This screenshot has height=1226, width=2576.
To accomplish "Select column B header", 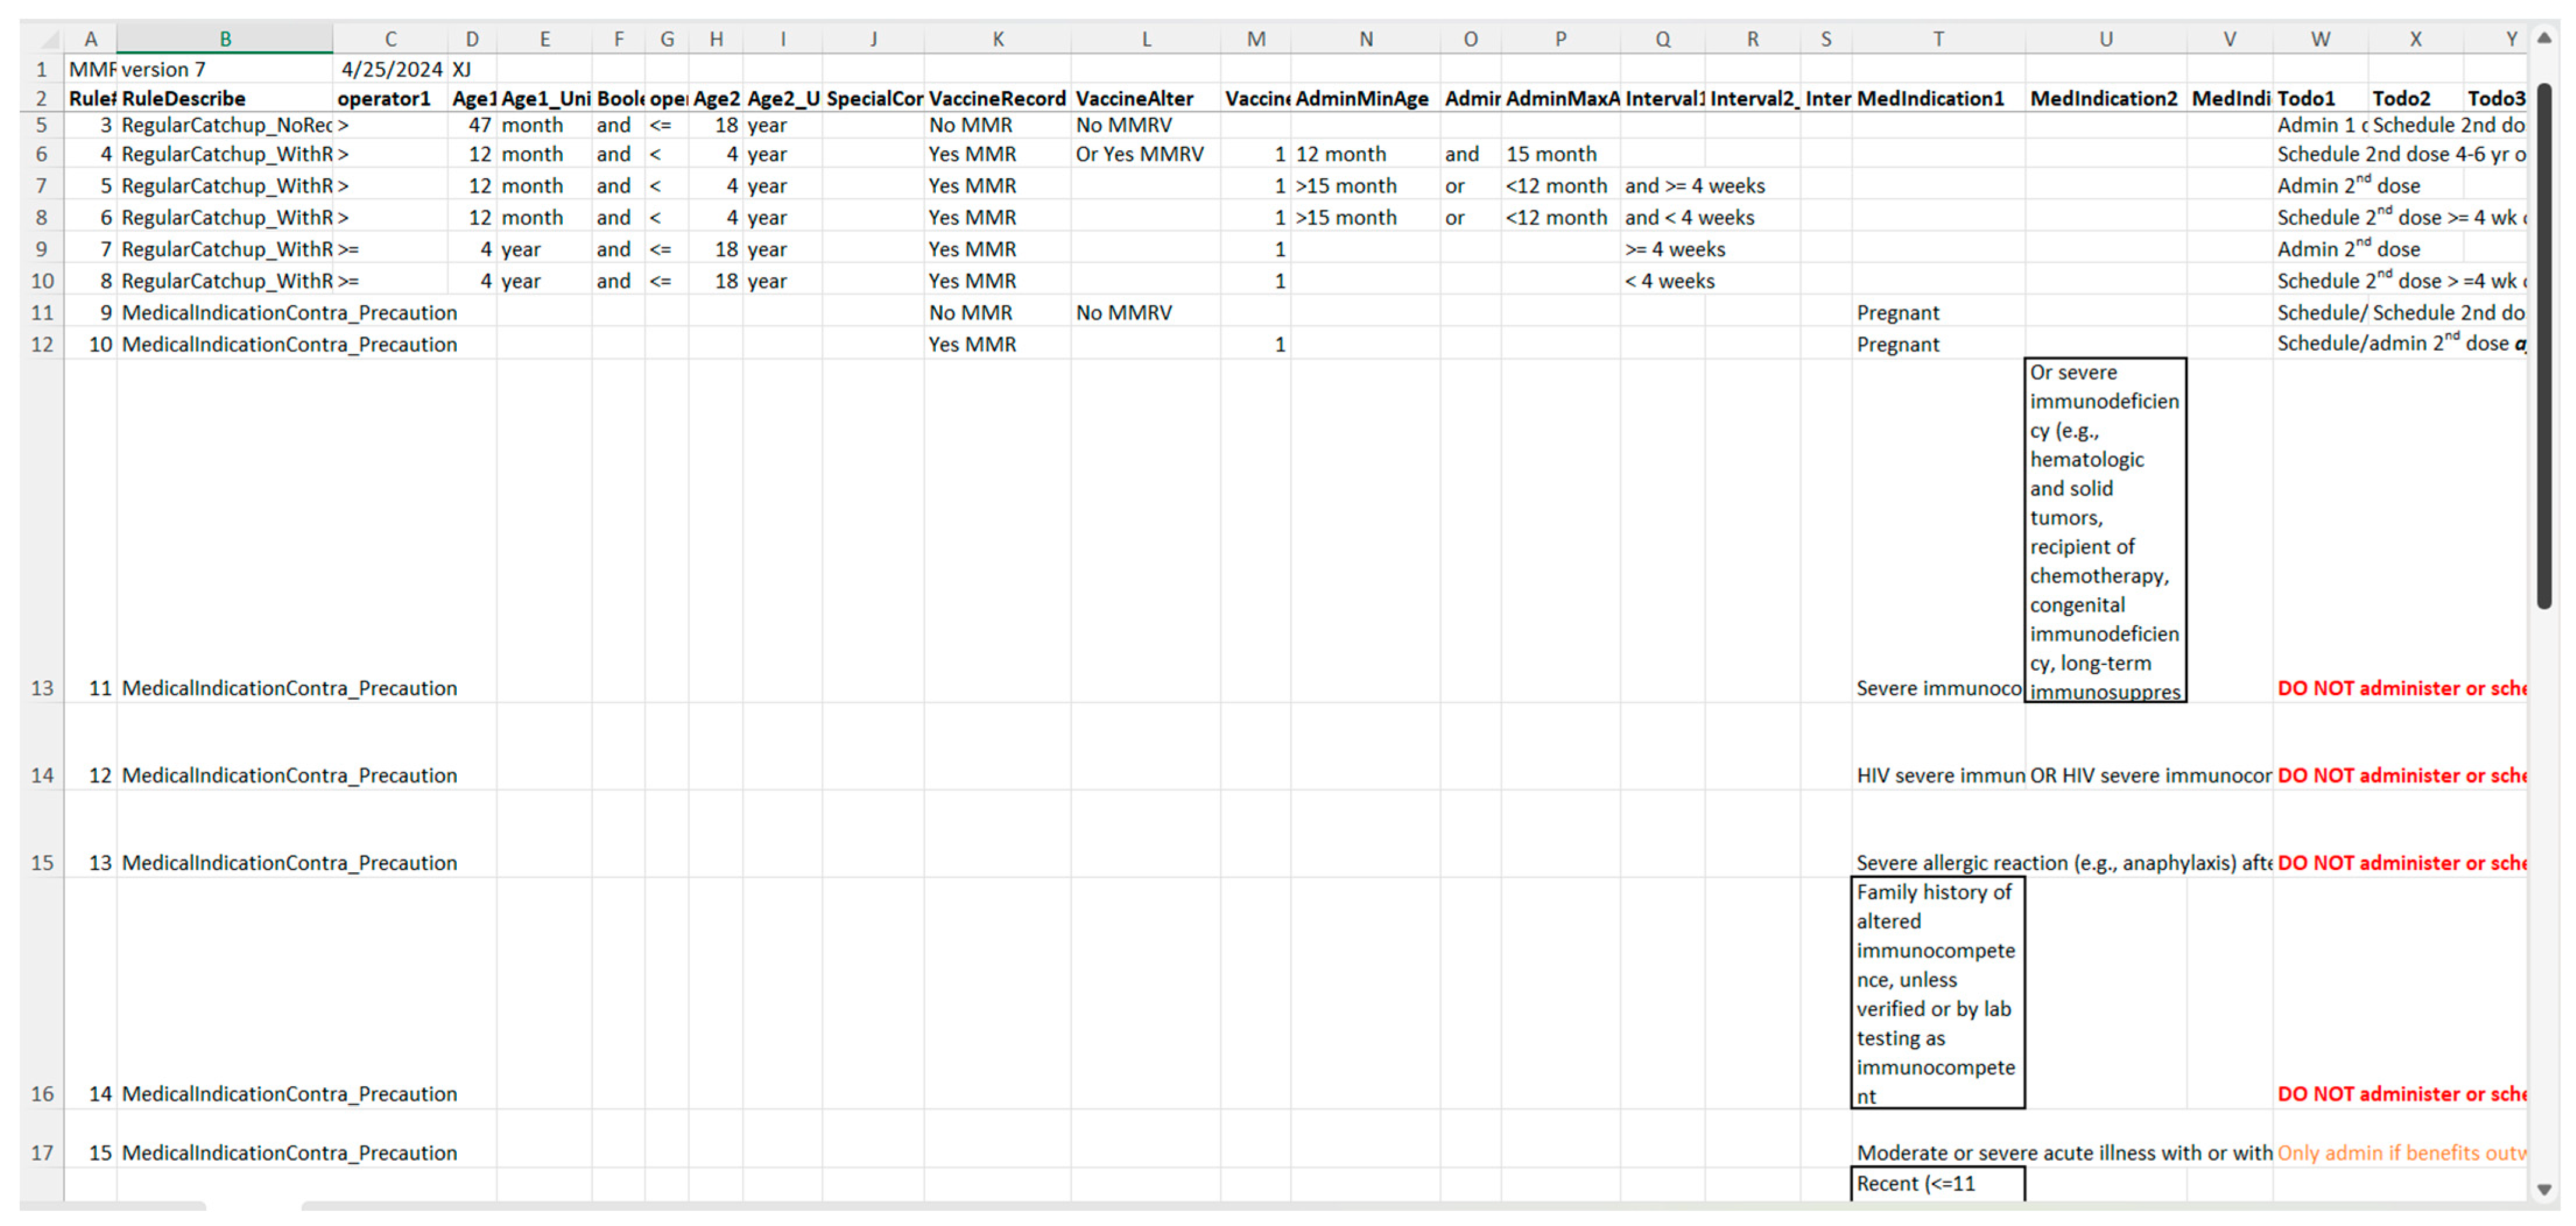I will (x=225, y=39).
